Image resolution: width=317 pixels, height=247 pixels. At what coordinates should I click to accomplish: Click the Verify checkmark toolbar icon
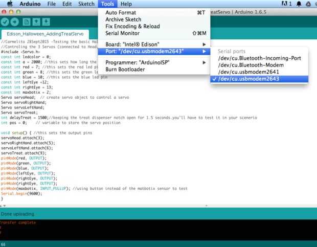tap(5, 22)
